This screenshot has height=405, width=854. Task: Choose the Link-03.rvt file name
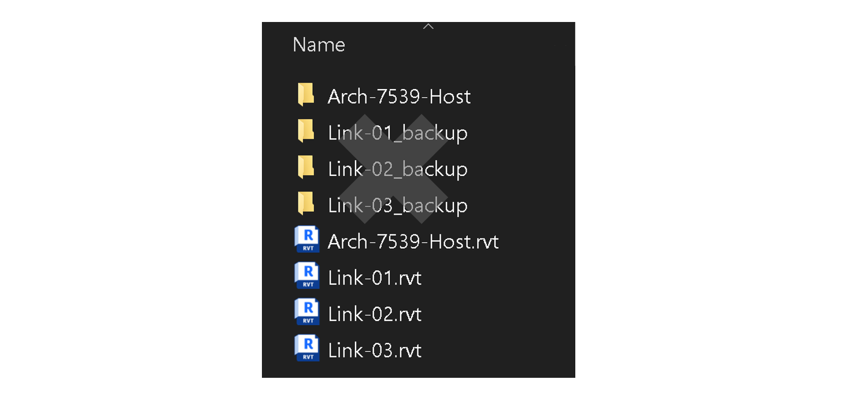click(x=375, y=351)
